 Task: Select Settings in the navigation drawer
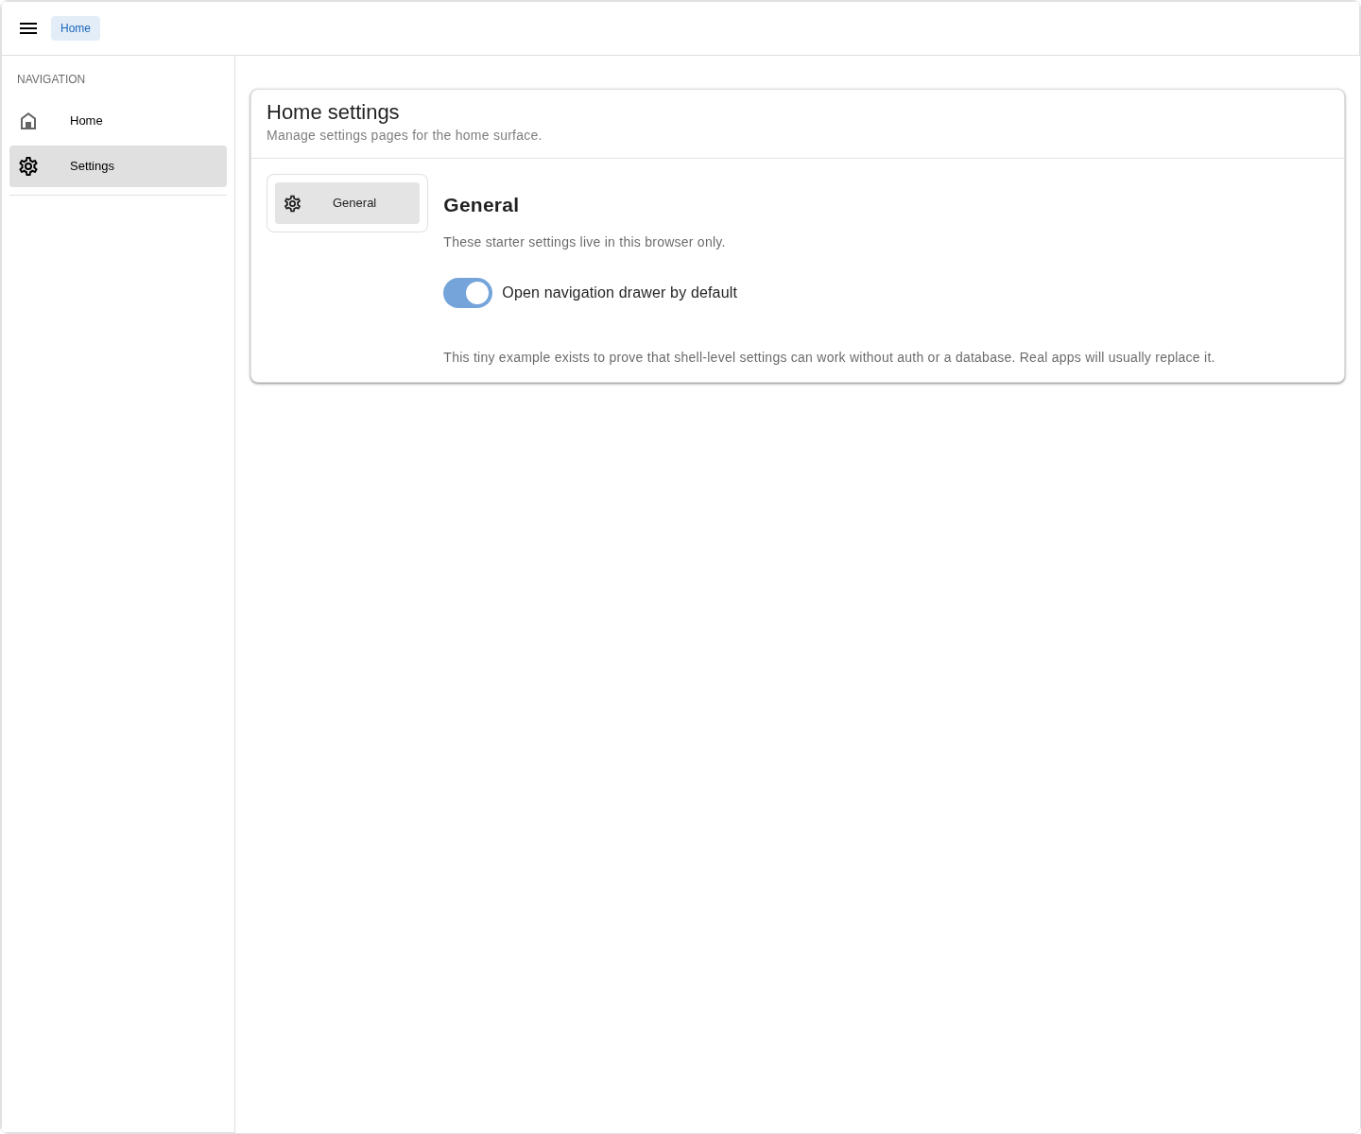(118, 166)
